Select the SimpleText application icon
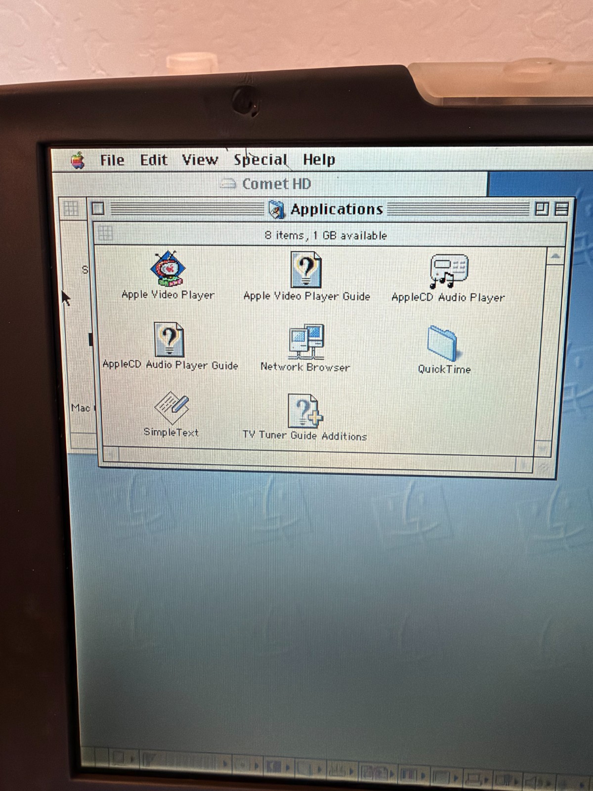 [171, 408]
